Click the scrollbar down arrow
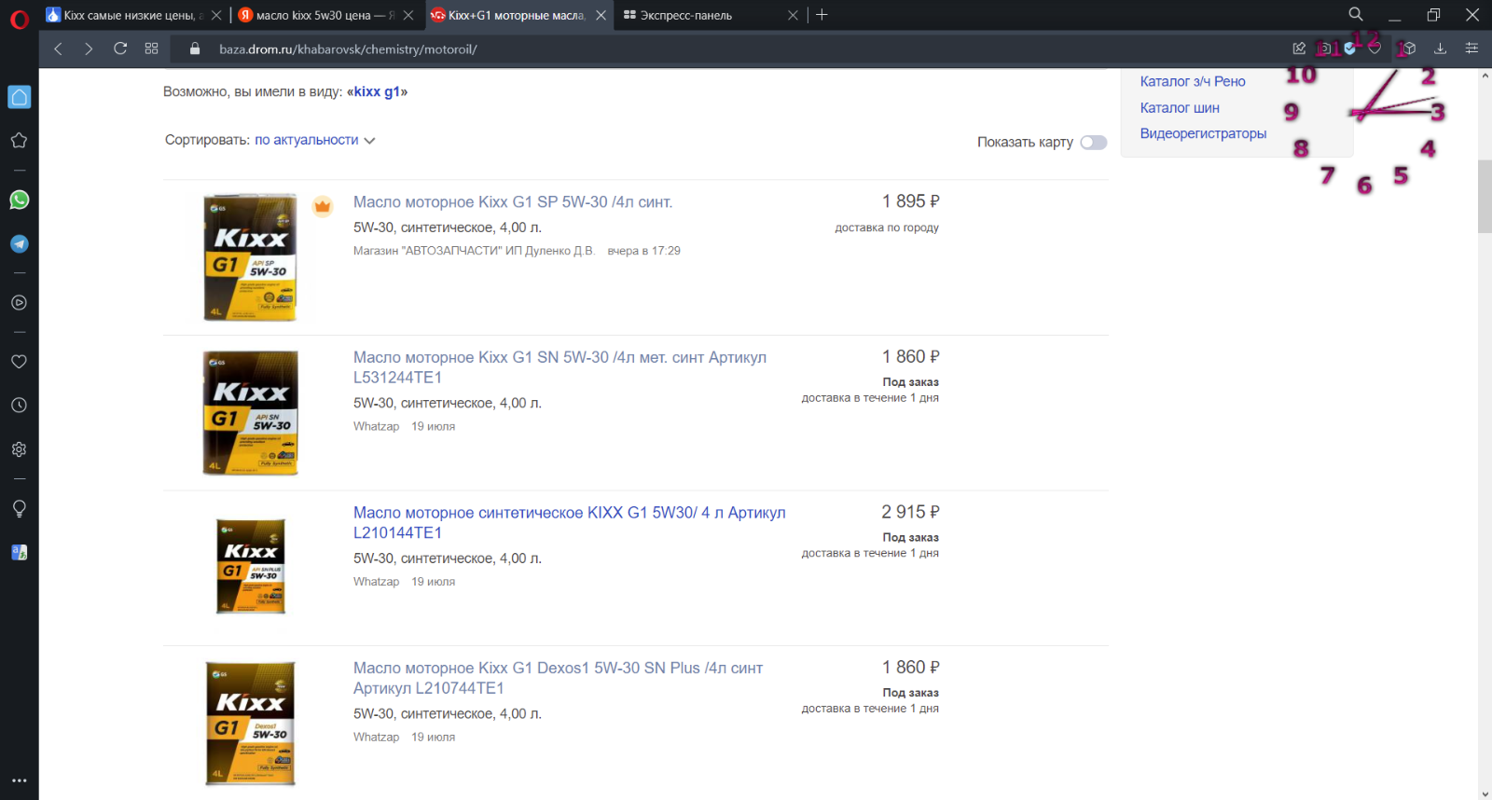 tap(1485, 793)
